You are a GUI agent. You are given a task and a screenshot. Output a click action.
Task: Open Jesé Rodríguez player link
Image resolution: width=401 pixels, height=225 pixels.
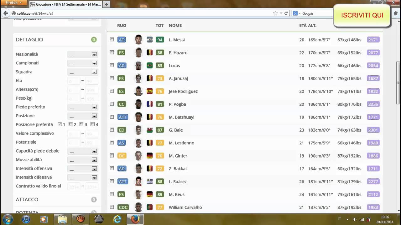183,91
